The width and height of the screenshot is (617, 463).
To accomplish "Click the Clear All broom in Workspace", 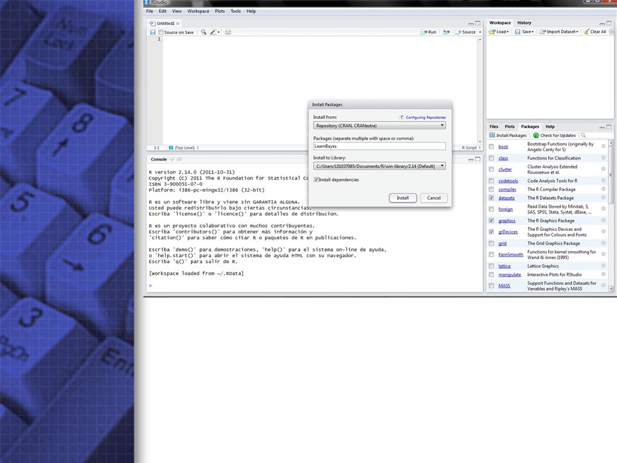I will point(595,32).
